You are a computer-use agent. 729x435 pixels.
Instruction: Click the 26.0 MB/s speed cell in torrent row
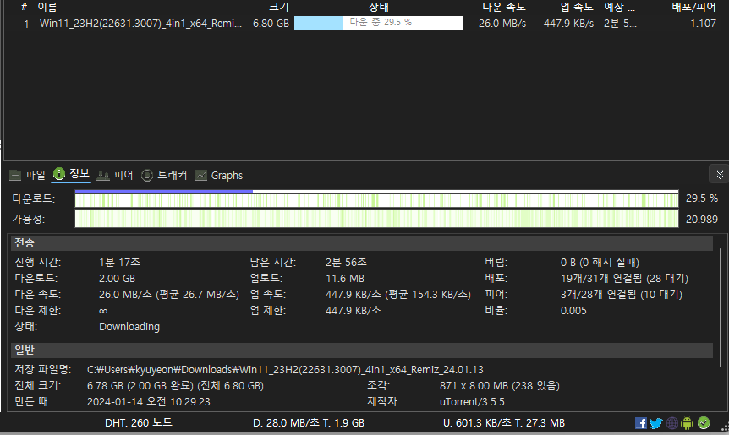[502, 23]
